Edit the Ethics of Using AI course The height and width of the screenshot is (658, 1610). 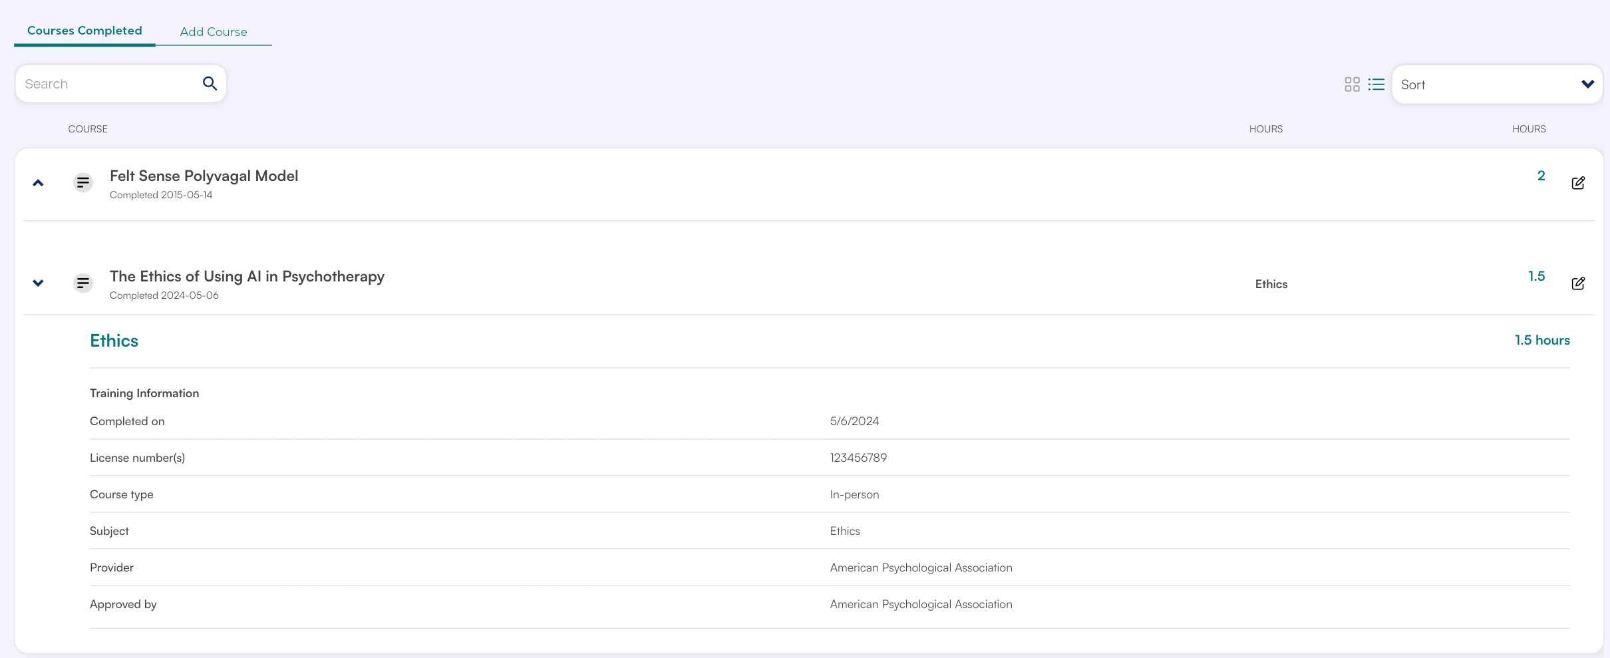(1577, 283)
